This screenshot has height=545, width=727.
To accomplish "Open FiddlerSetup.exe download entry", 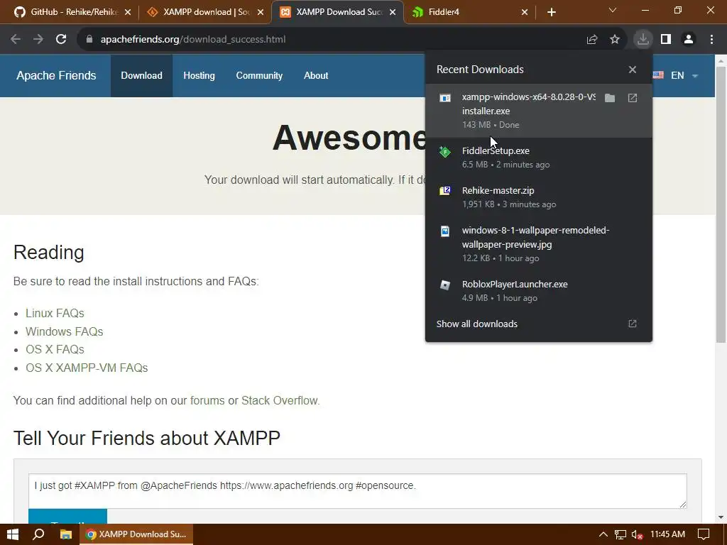I will click(538, 158).
